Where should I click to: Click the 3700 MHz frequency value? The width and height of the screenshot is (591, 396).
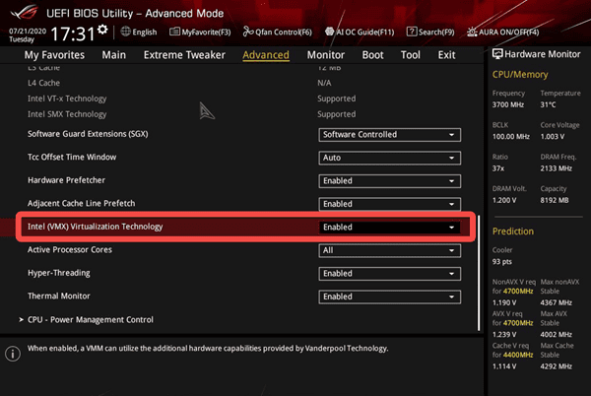[x=508, y=104]
